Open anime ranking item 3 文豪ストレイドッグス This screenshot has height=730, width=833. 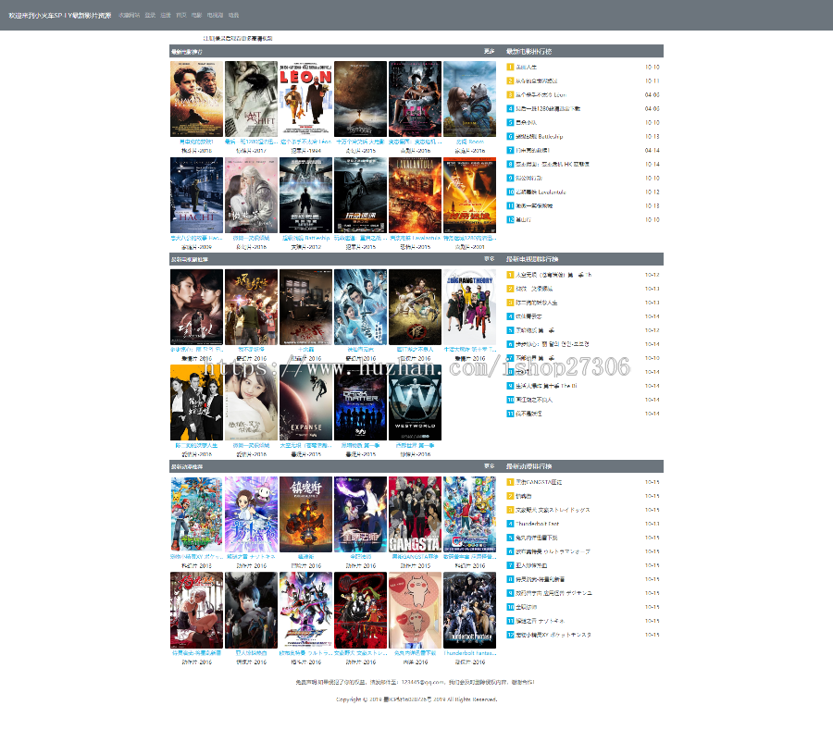553,510
